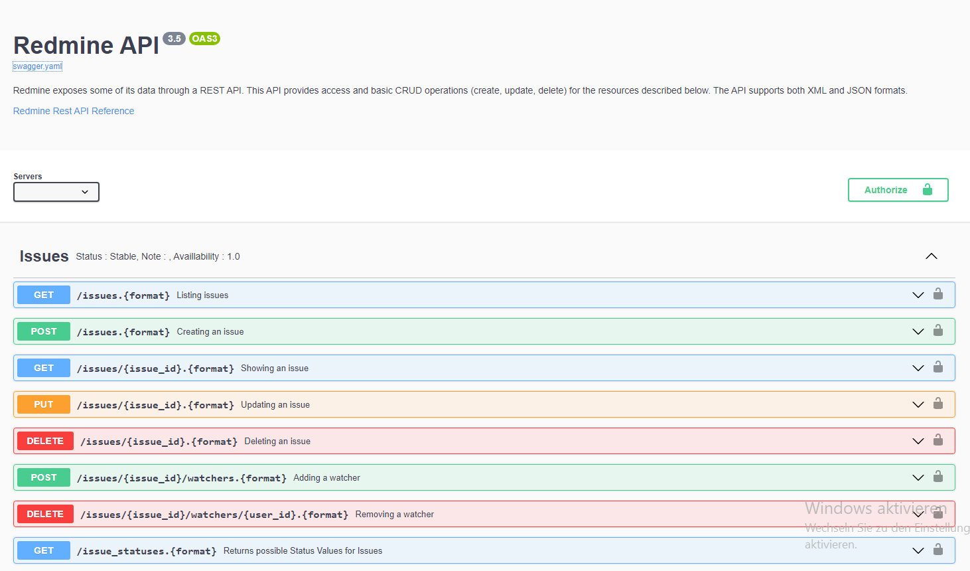Click GET badge for Showing an issue
This screenshot has width=970, height=571.
coord(44,368)
